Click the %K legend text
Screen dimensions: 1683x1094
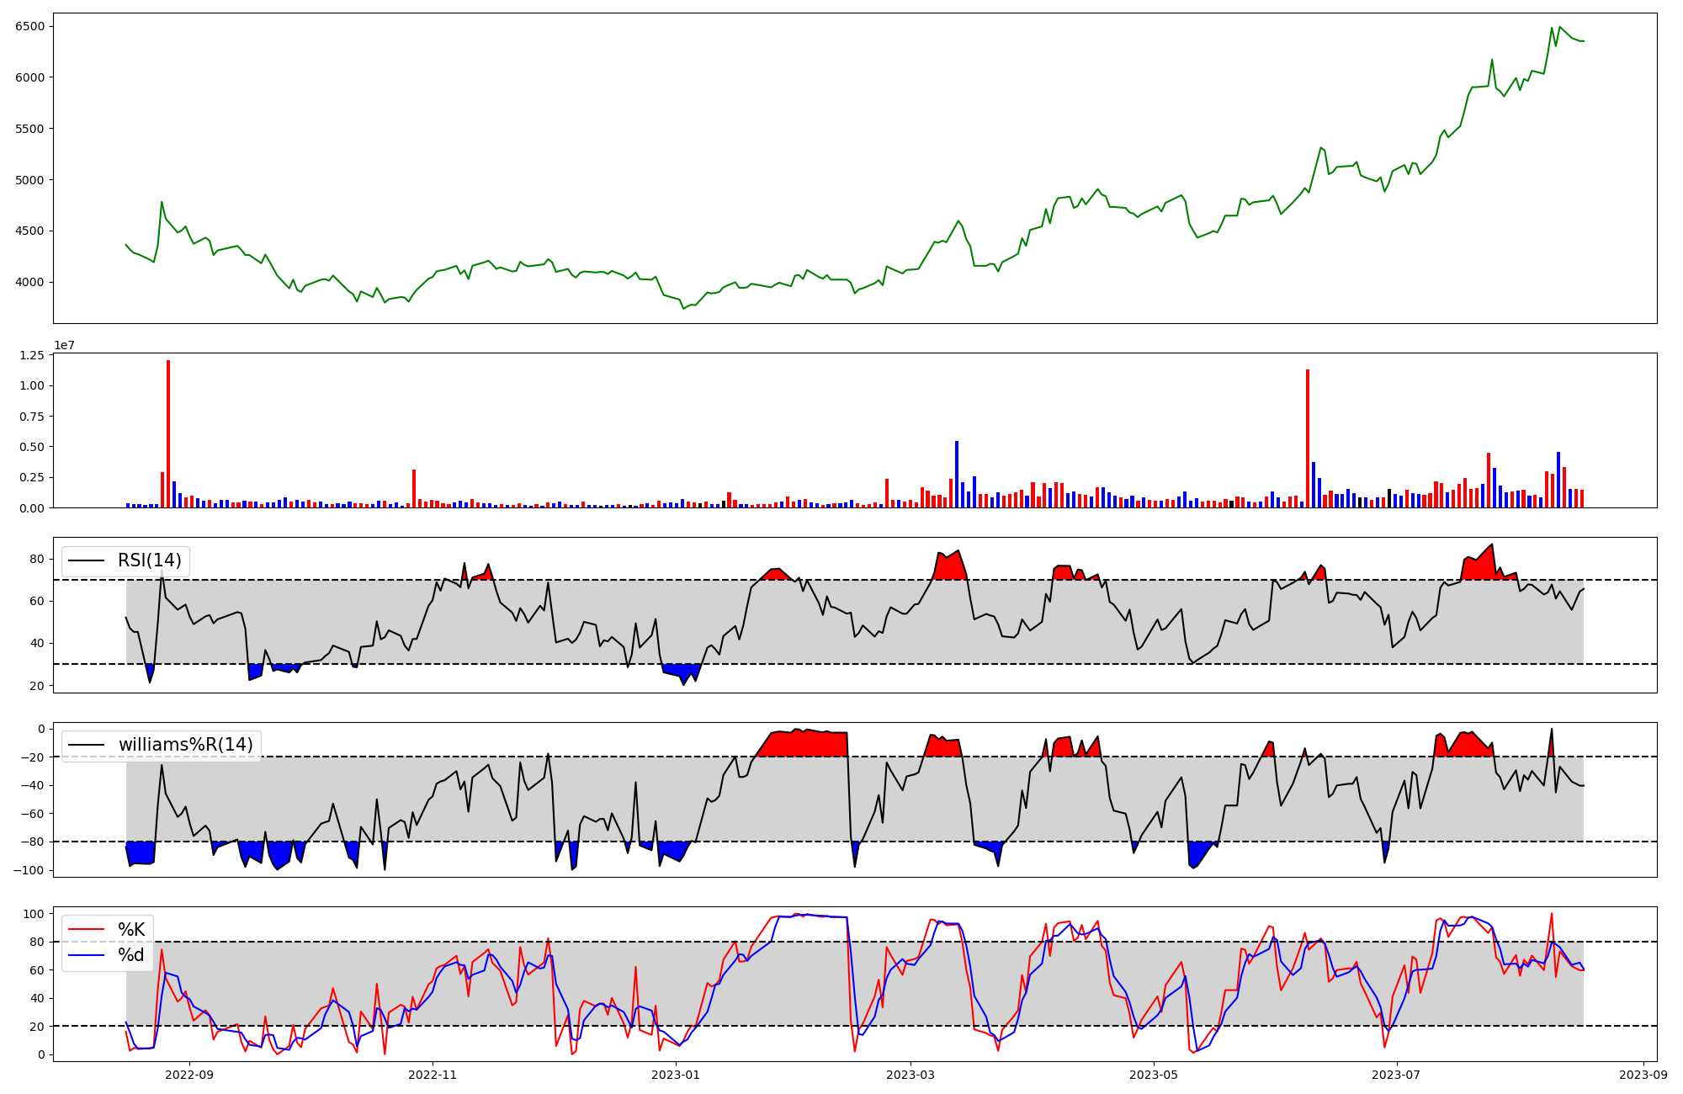pyautogui.click(x=131, y=930)
